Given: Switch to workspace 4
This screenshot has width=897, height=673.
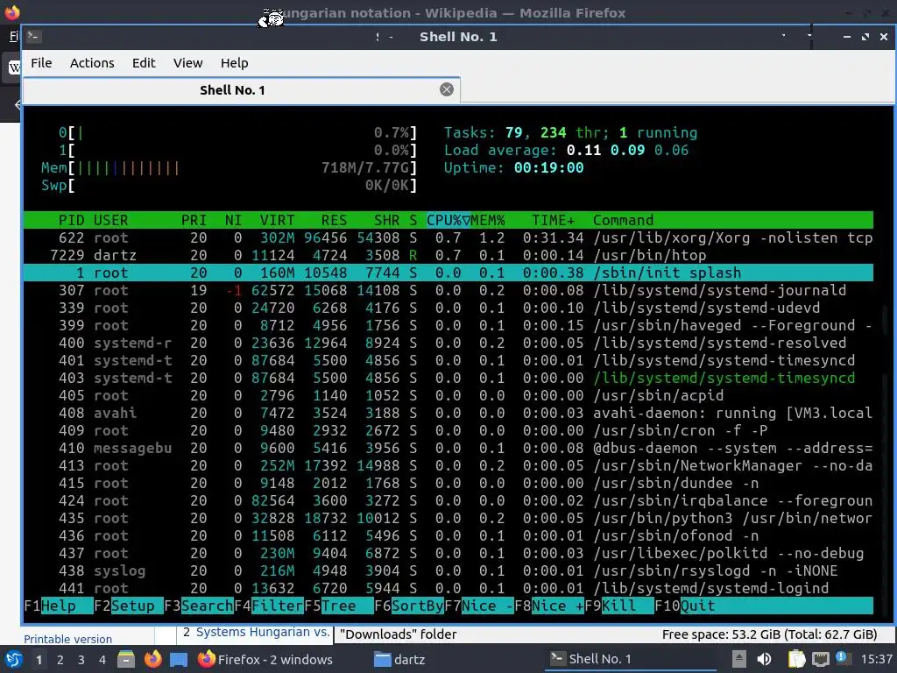Looking at the screenshot, I should pyautogui.click(x=102, y=660).
